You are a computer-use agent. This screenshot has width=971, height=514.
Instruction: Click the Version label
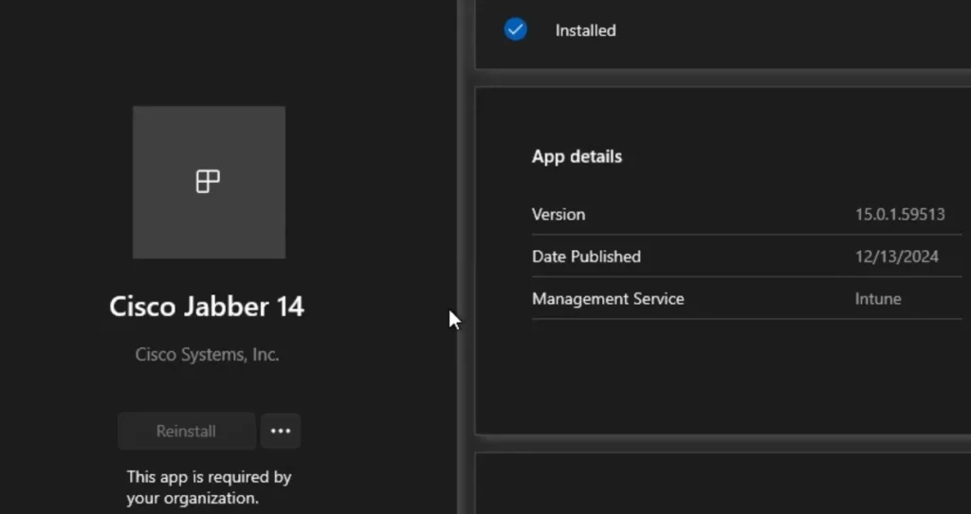pos(559,215)
